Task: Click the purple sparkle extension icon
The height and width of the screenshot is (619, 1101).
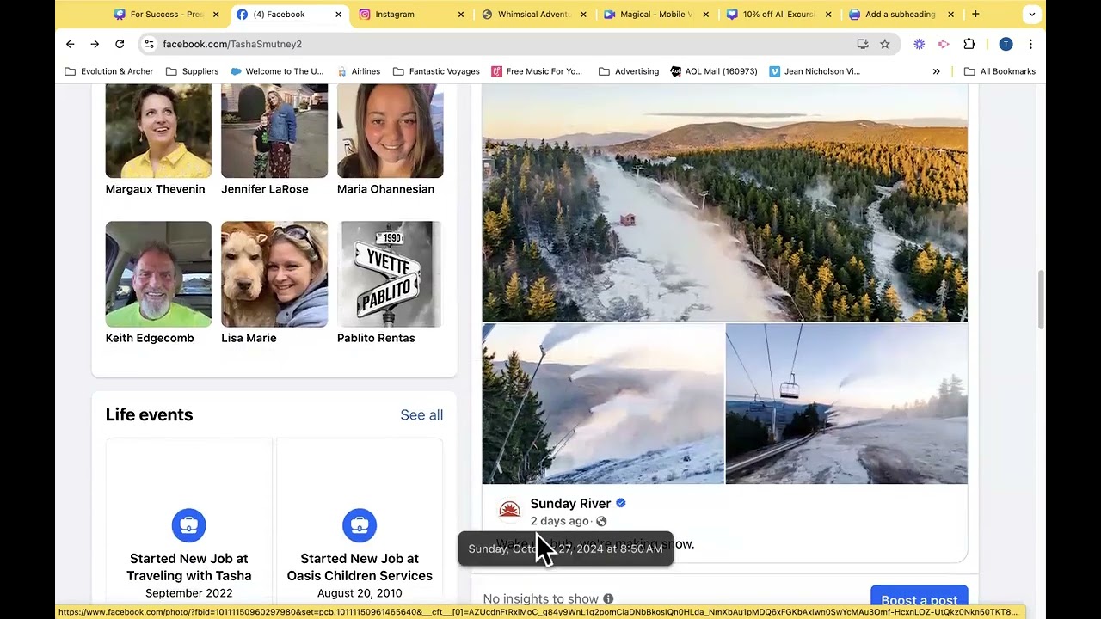Action: [x=920, y=44]
